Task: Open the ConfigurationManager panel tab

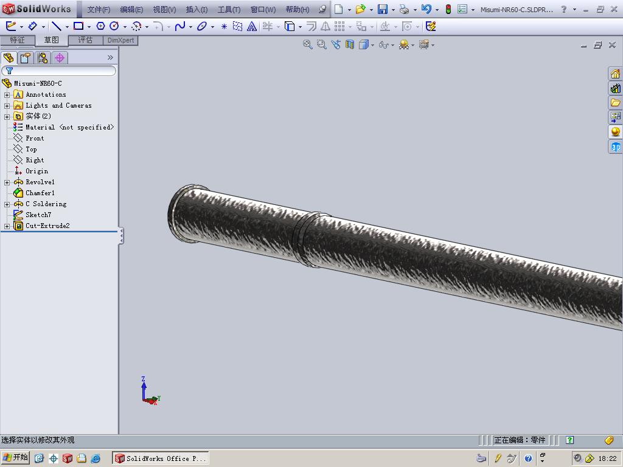Action: (x=42, y=58)
